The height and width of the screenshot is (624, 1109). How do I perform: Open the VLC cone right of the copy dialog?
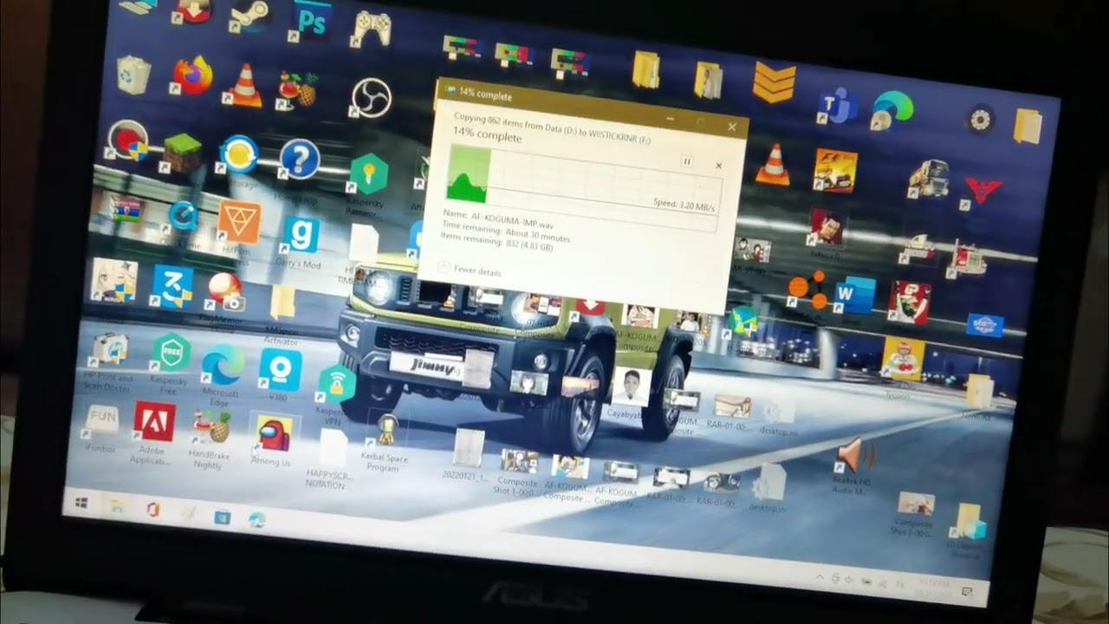pyautogui.click(x=771, y=163)
